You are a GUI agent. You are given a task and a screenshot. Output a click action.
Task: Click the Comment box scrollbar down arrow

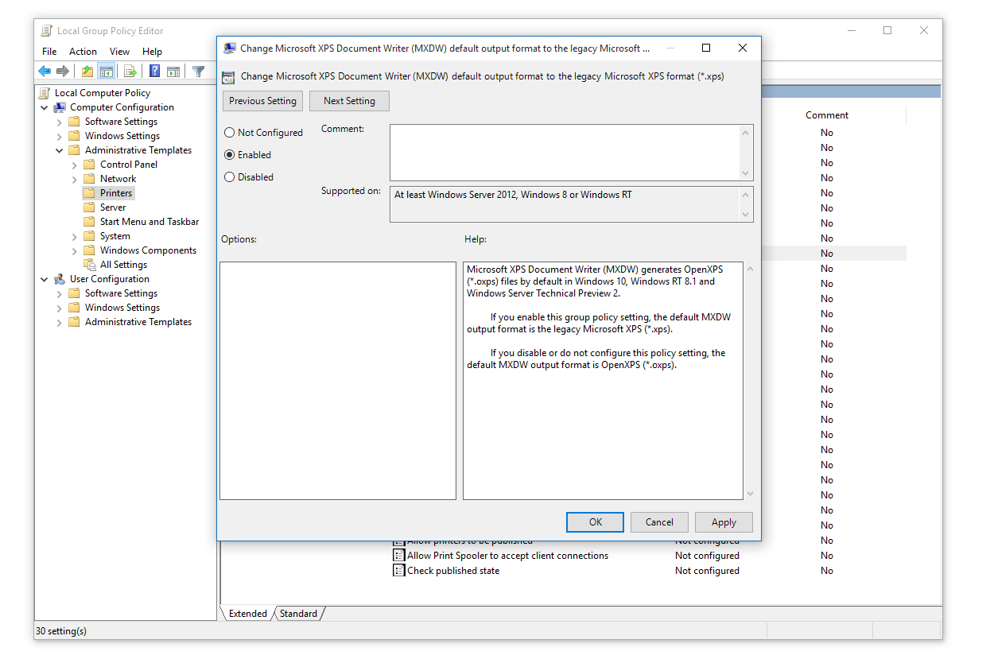[746, 173]
